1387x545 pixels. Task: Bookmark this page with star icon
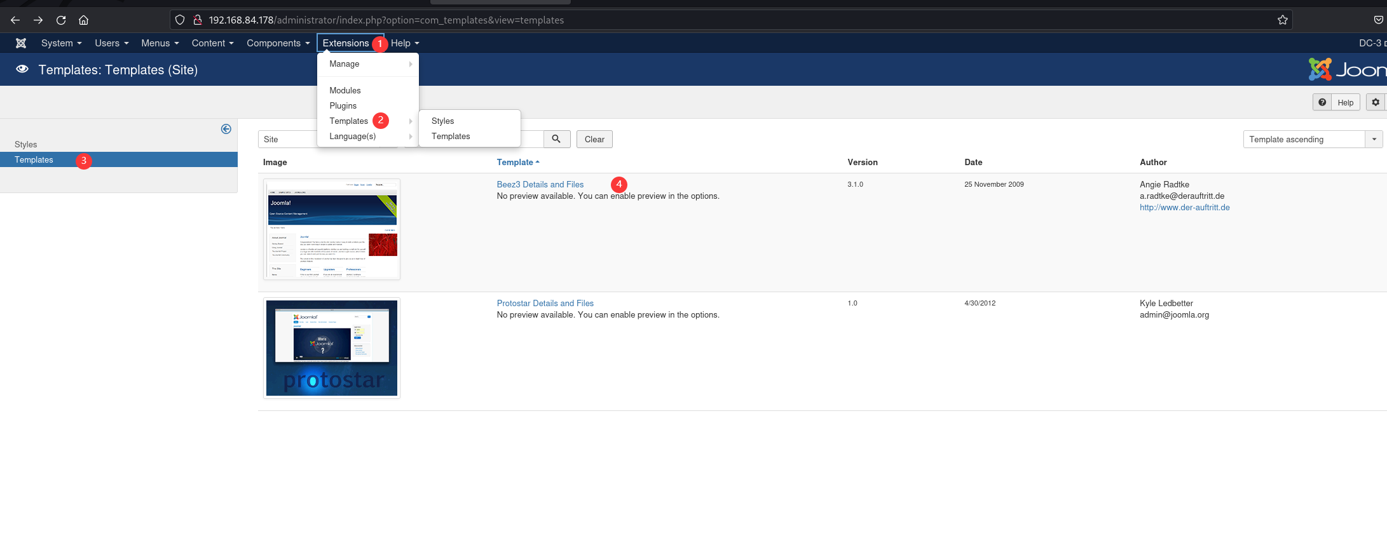[x=1283, y=20]
